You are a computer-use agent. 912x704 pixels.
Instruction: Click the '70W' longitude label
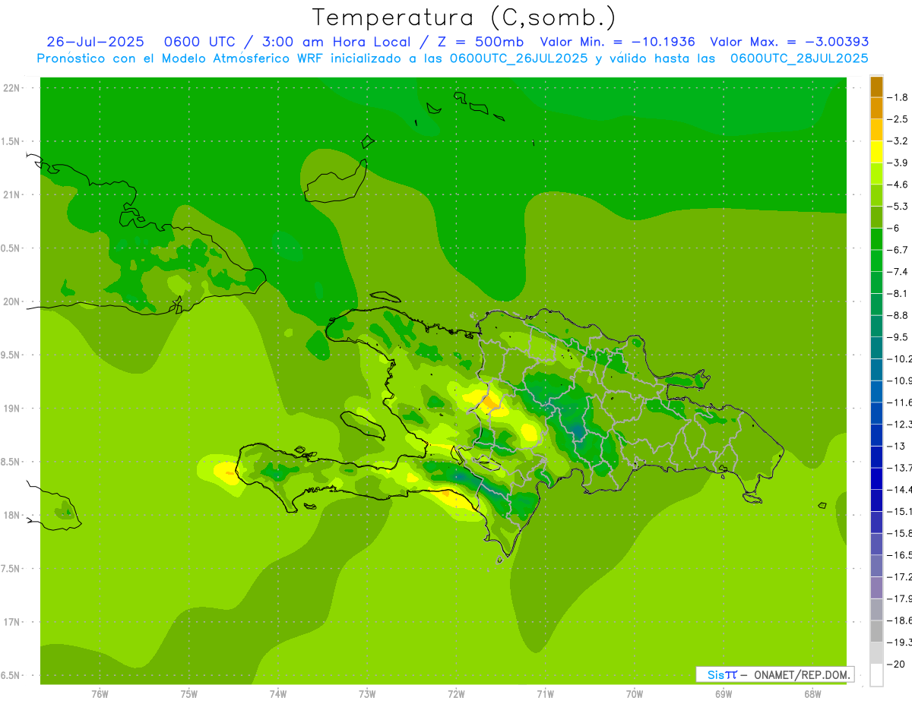pyautogui.click(x=634, y=694)
